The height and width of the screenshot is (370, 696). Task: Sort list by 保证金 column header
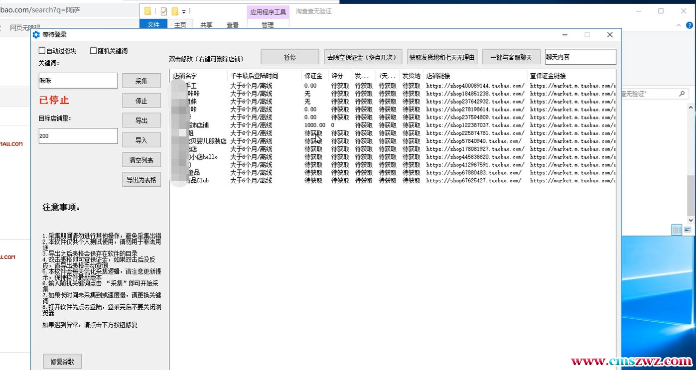point(313,76)
